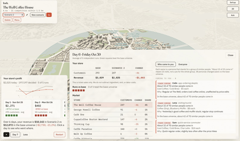Click Day 2 red run squares

click(x=41, y=115)
